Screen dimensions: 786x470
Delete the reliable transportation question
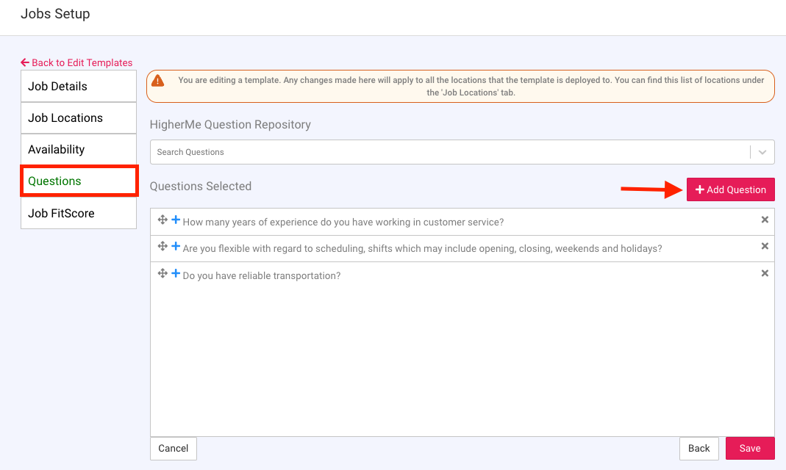[765, 273]
